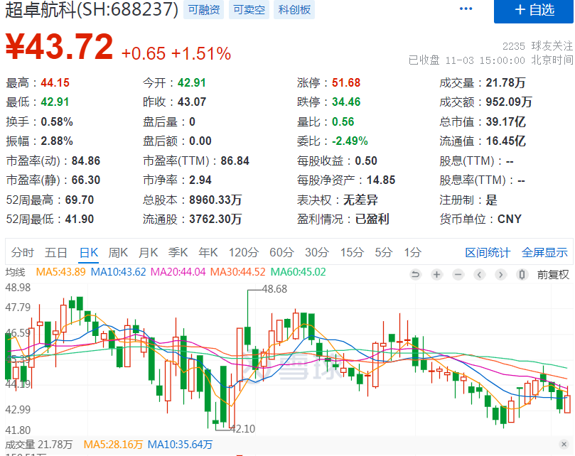Click the MA5:43.89 moving average label

pos(61,272)
